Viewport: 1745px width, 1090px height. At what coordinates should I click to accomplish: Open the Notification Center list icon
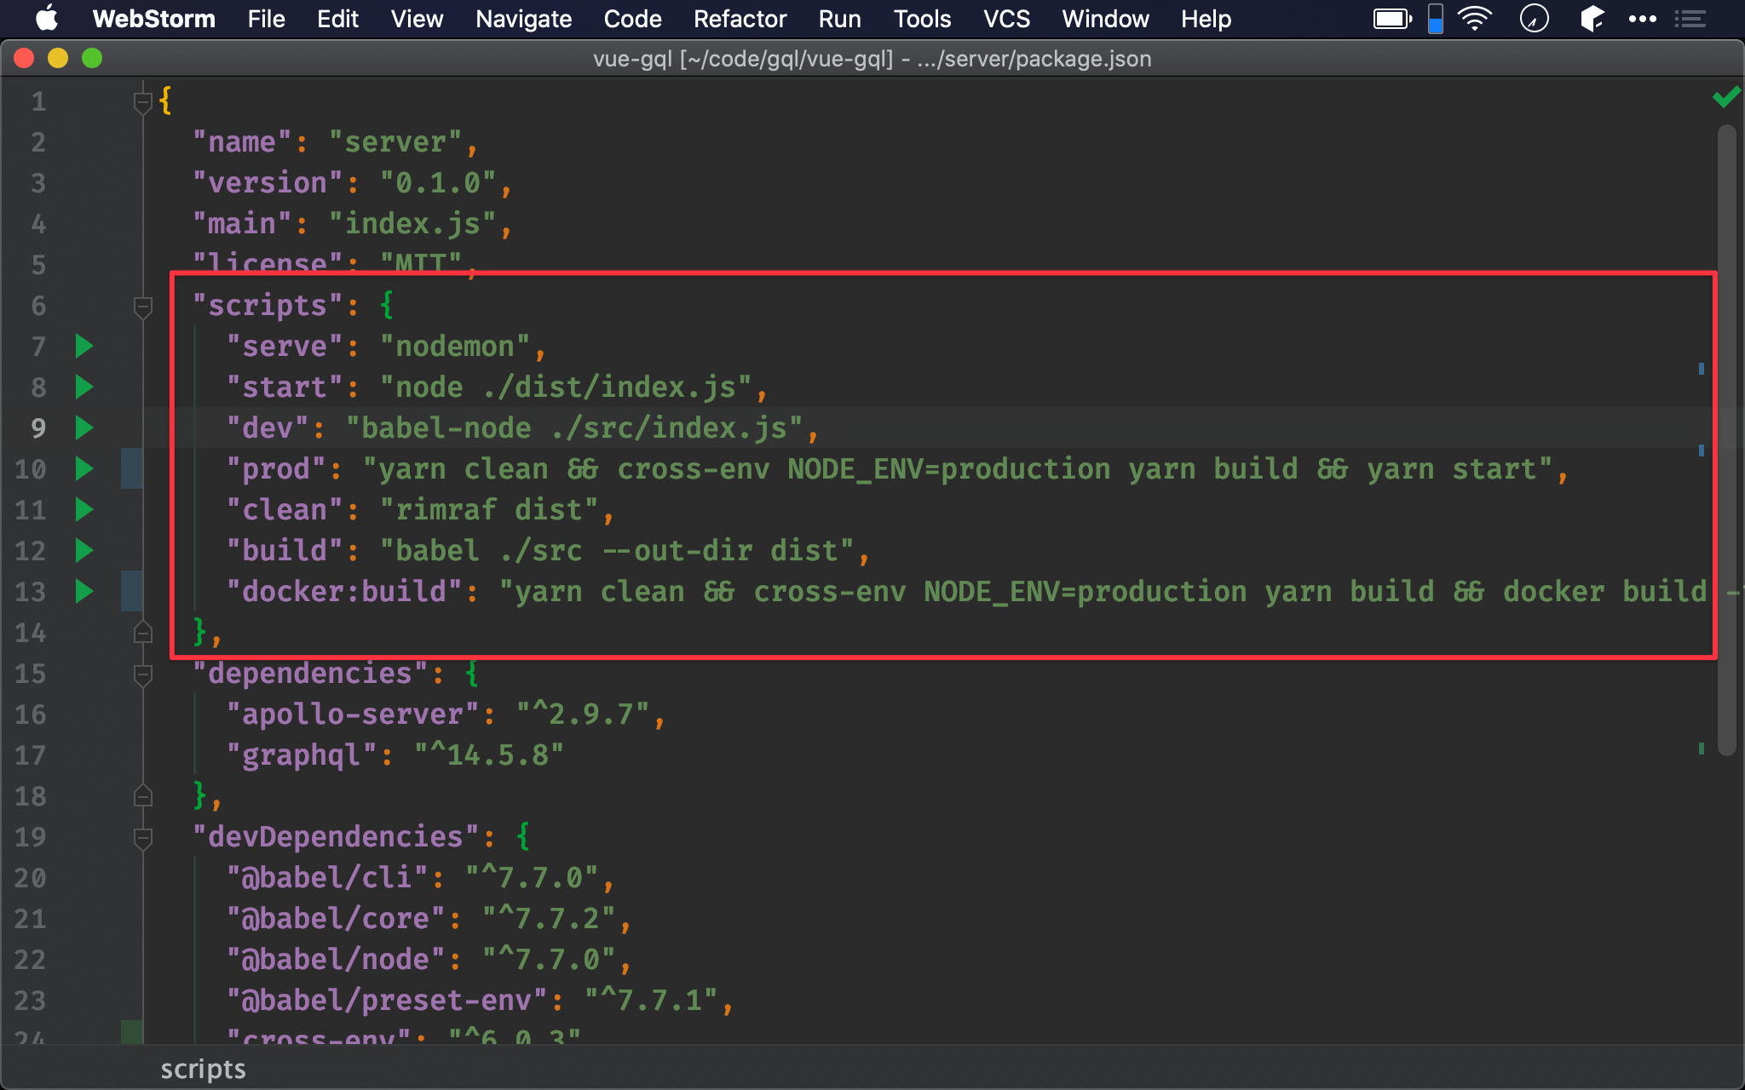(x=1690, y=19)
